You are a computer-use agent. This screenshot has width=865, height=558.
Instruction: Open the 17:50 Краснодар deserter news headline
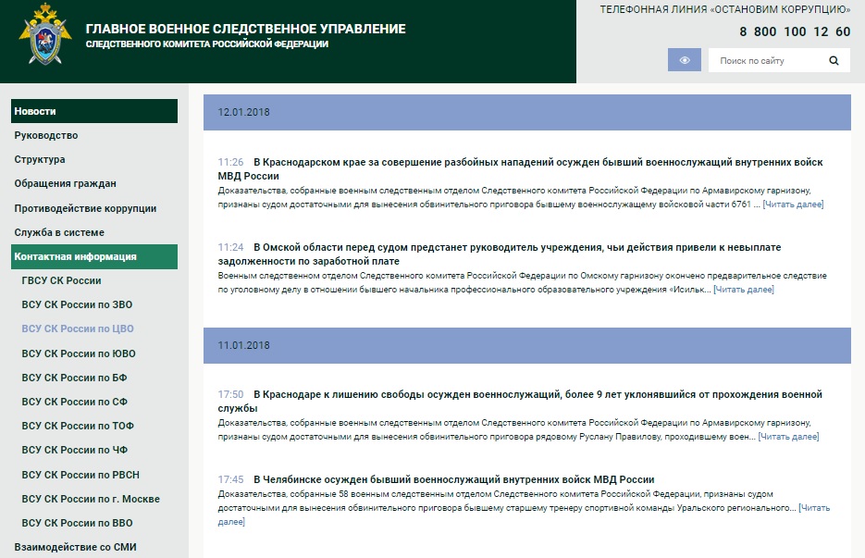pos(520,402)
